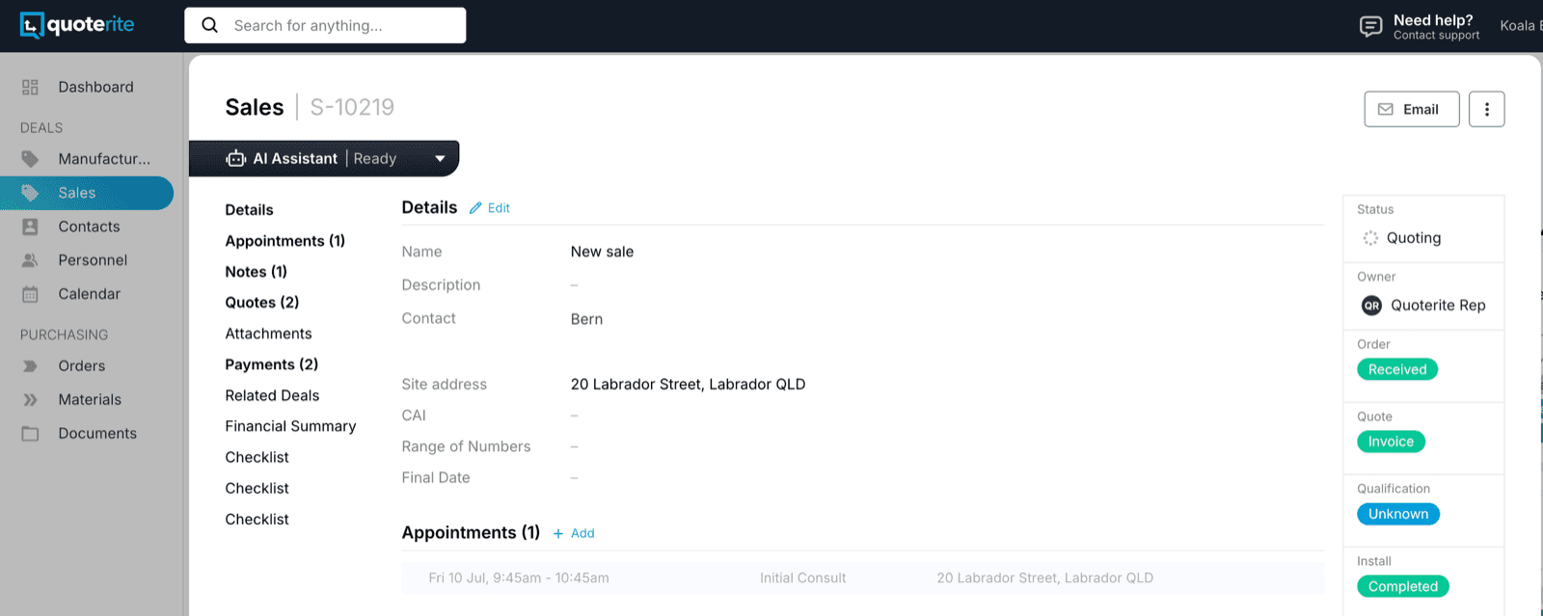Screen dimensions: 1543x616
Task: Expand the AI Assistant dropdown arrow
Action: click(x=440, y=159)
